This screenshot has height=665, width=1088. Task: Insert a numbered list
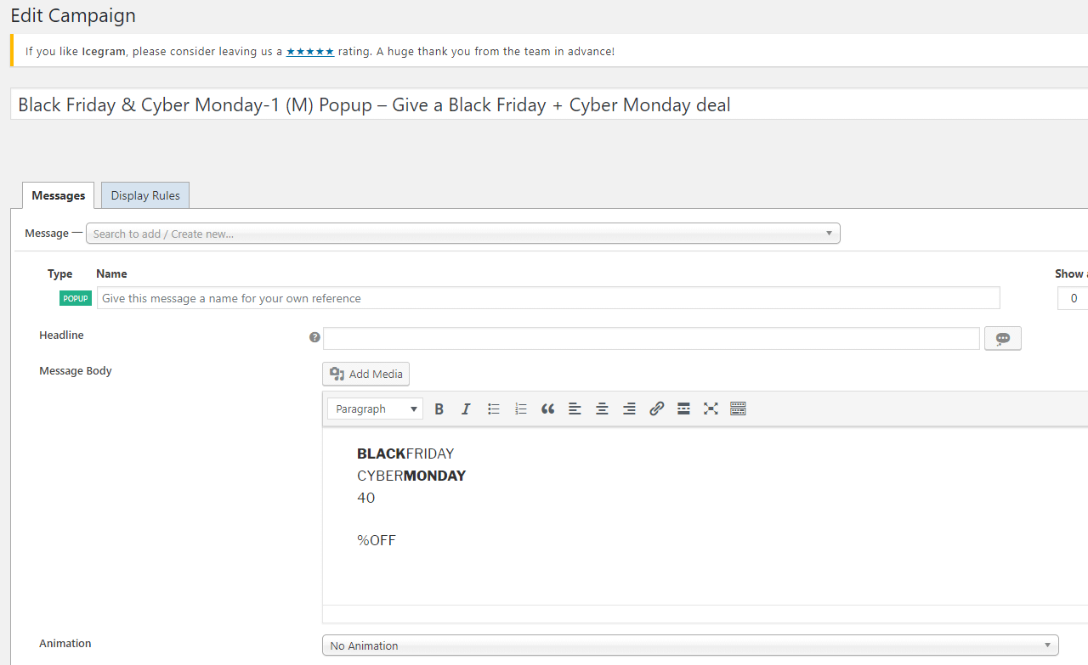click(x=520, y=409)
